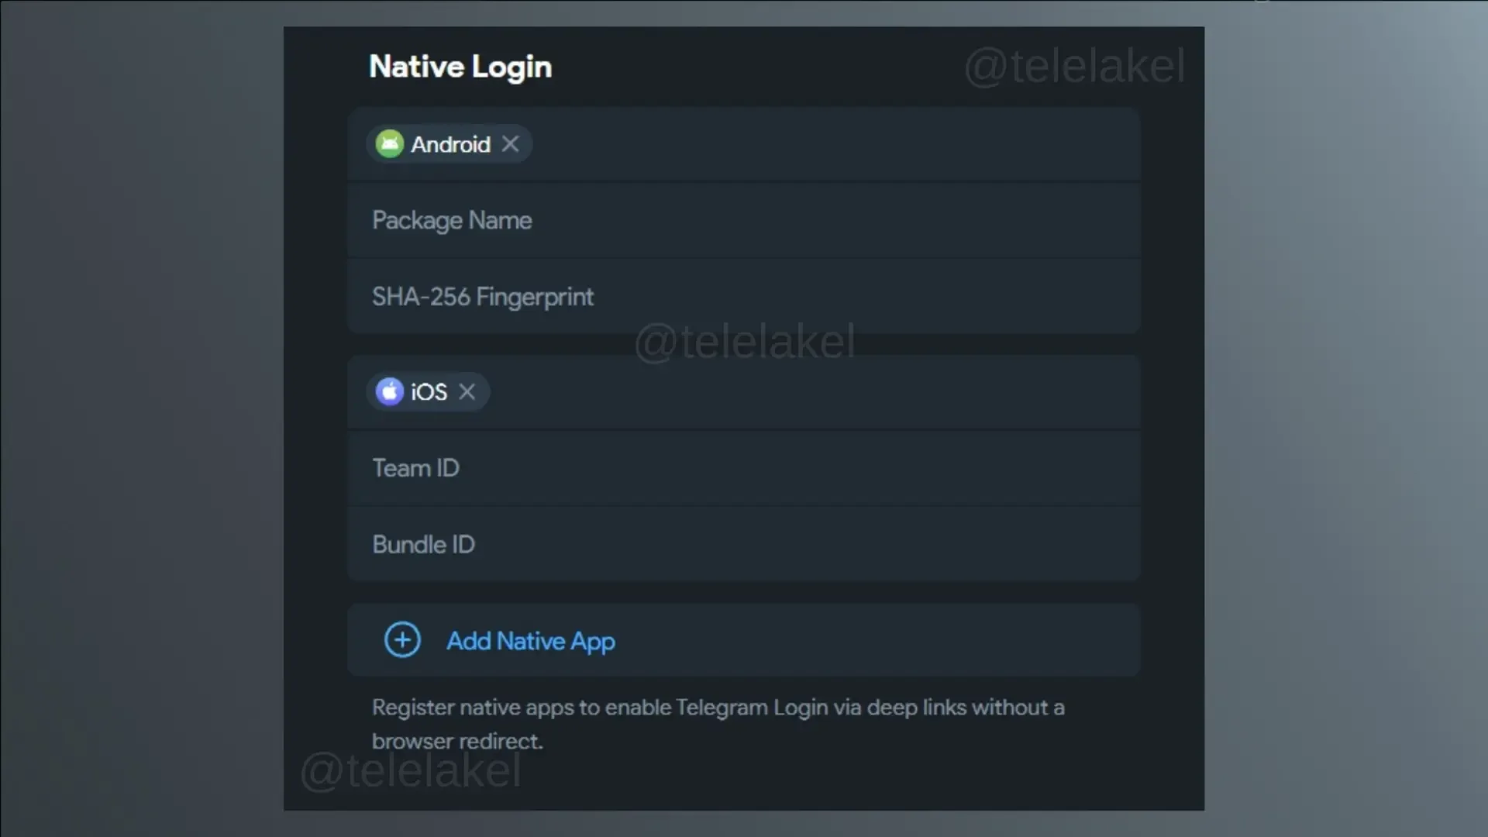
Task: Click the @telelakel watermark below SHA-256 field
Action: tap(744, 342)
